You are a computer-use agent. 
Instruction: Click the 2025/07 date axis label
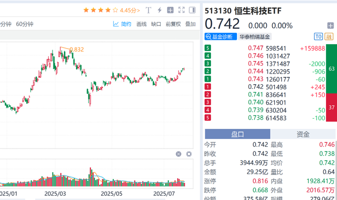point(164,194)
